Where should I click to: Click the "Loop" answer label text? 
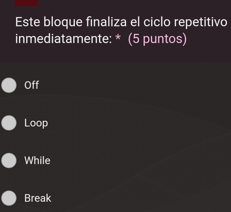coord(36,123)
